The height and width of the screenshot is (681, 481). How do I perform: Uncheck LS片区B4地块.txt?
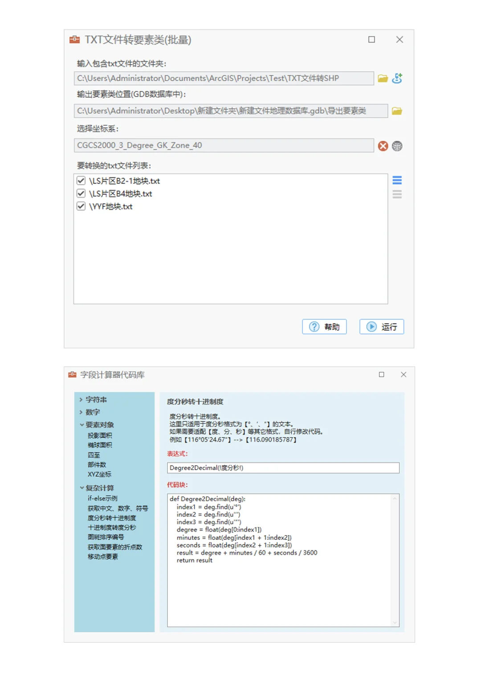tap(81, 193)
